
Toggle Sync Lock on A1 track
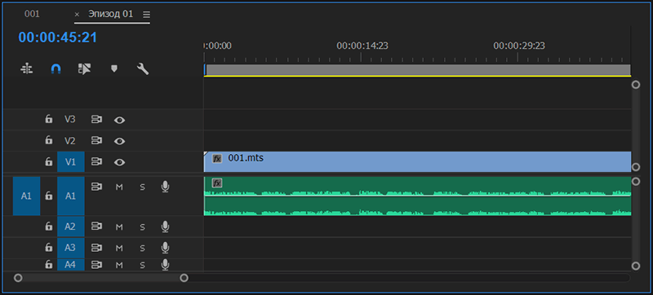pos(96,187)
